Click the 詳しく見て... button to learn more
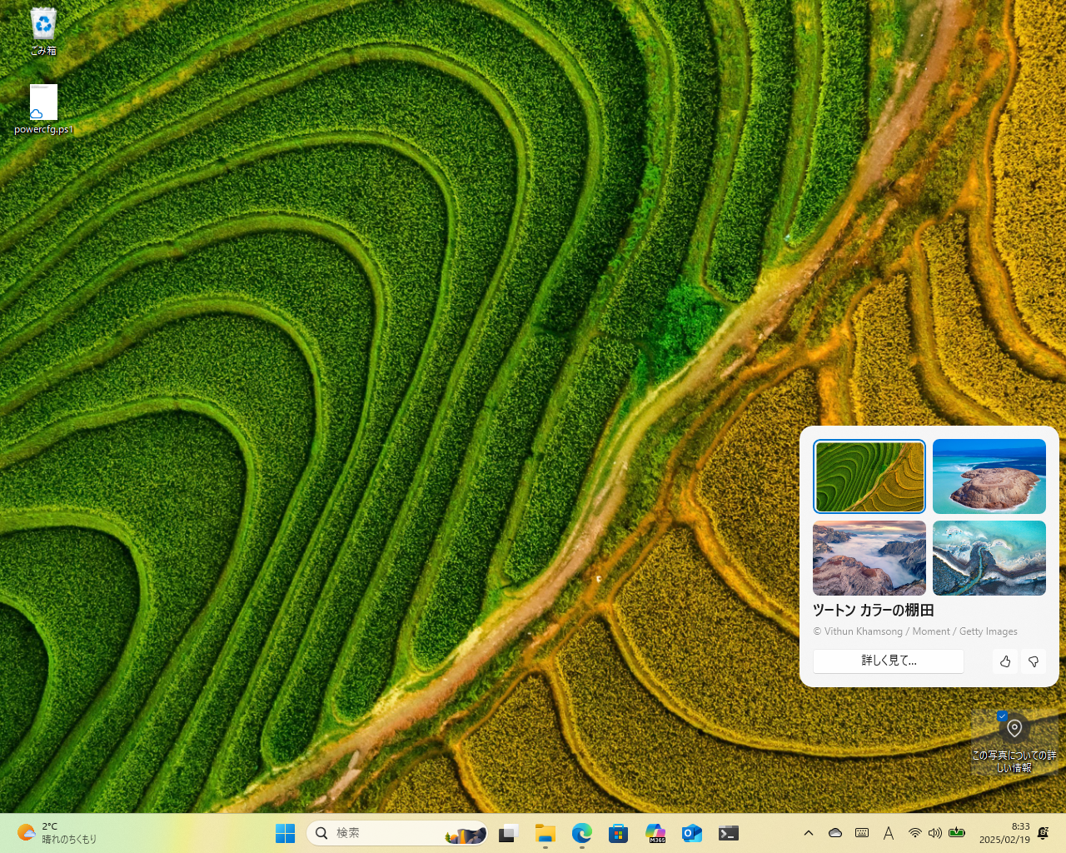The width and height of the screenshot is (1066, 853). pyautogui.click(x=888, y=661)
